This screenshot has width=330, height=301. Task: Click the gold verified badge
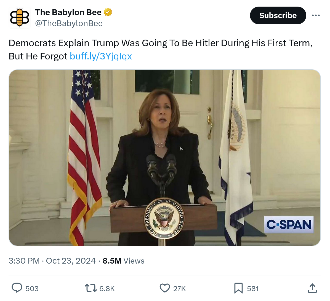point(108,12)
